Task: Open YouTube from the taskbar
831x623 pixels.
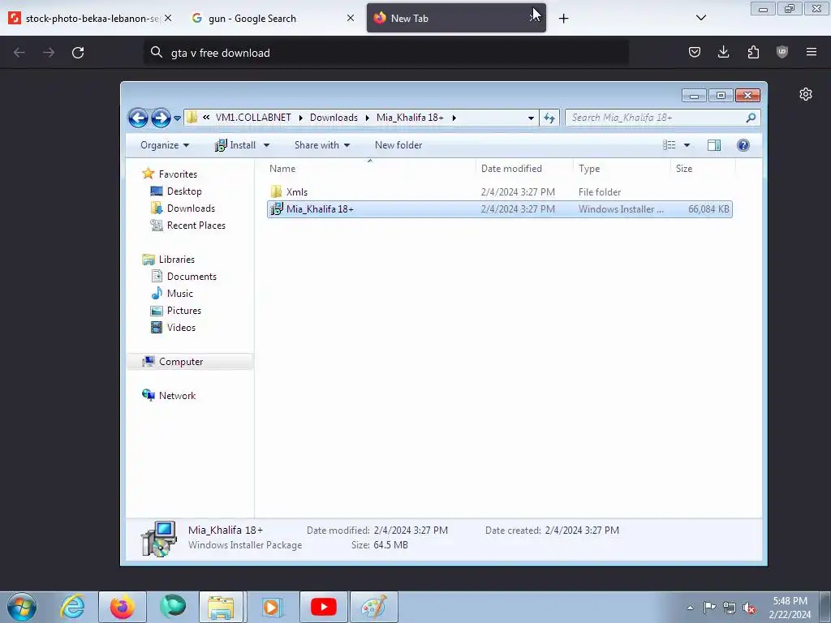Action: coord(323,607)
